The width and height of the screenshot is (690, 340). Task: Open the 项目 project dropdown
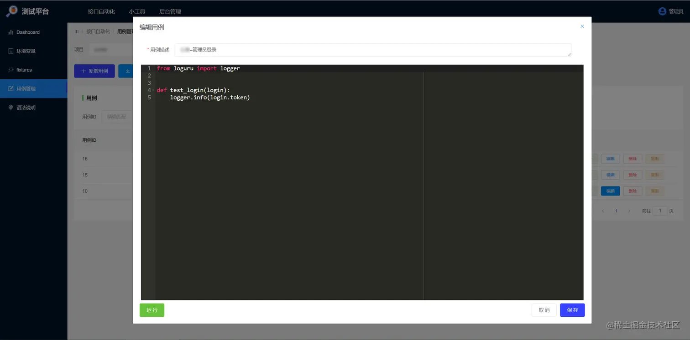click(110, 49)
